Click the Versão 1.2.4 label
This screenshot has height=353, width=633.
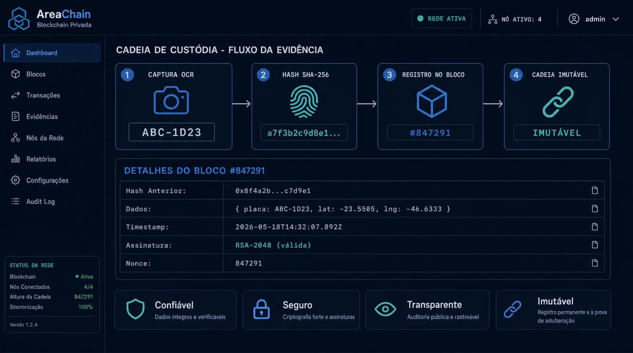24,325
